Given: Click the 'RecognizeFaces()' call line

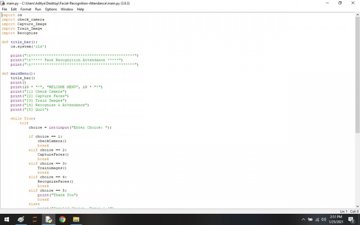Looking at the screenshot, I should tap(55, 181).
